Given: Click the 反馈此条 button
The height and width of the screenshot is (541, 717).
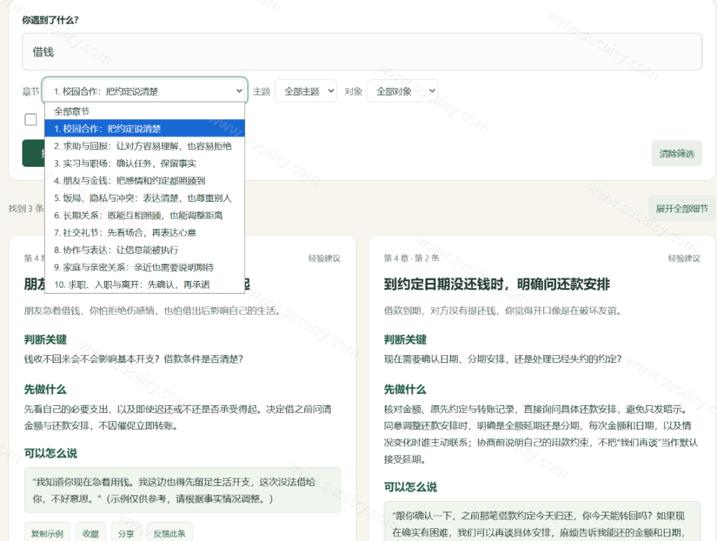Looking at the screenshot, I should click(x=169, y=533).
